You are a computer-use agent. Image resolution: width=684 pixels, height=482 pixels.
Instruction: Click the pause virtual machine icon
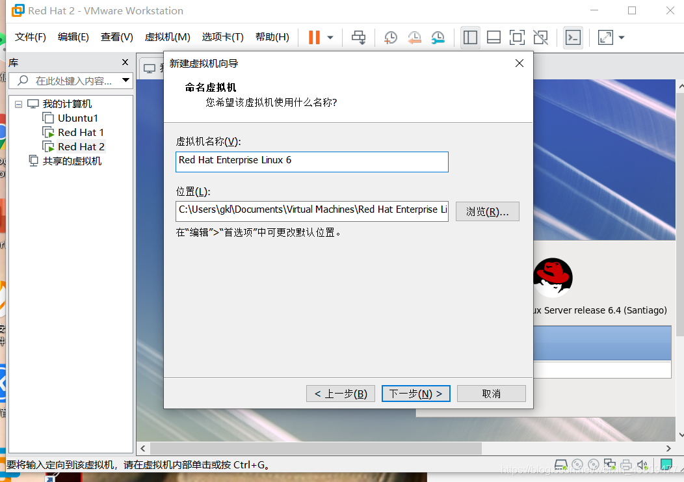pos(314,38)
